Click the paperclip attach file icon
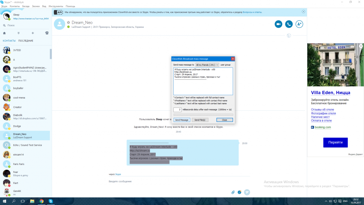The width and height of the screenshot is (364, 205). [233, 192]
